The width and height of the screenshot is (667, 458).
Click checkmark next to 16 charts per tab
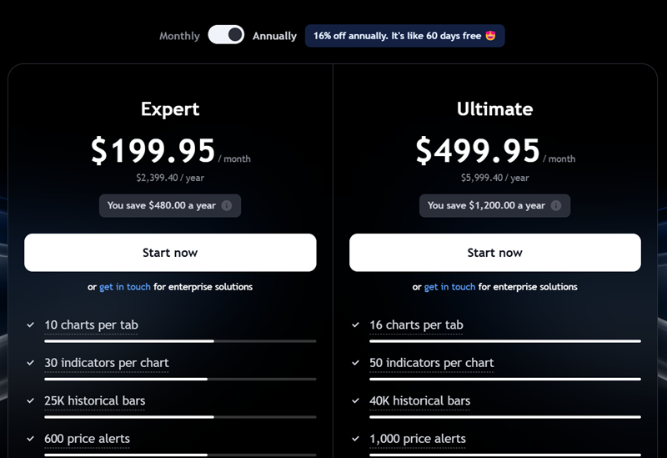pyautogui.click(x=356, y=325)
